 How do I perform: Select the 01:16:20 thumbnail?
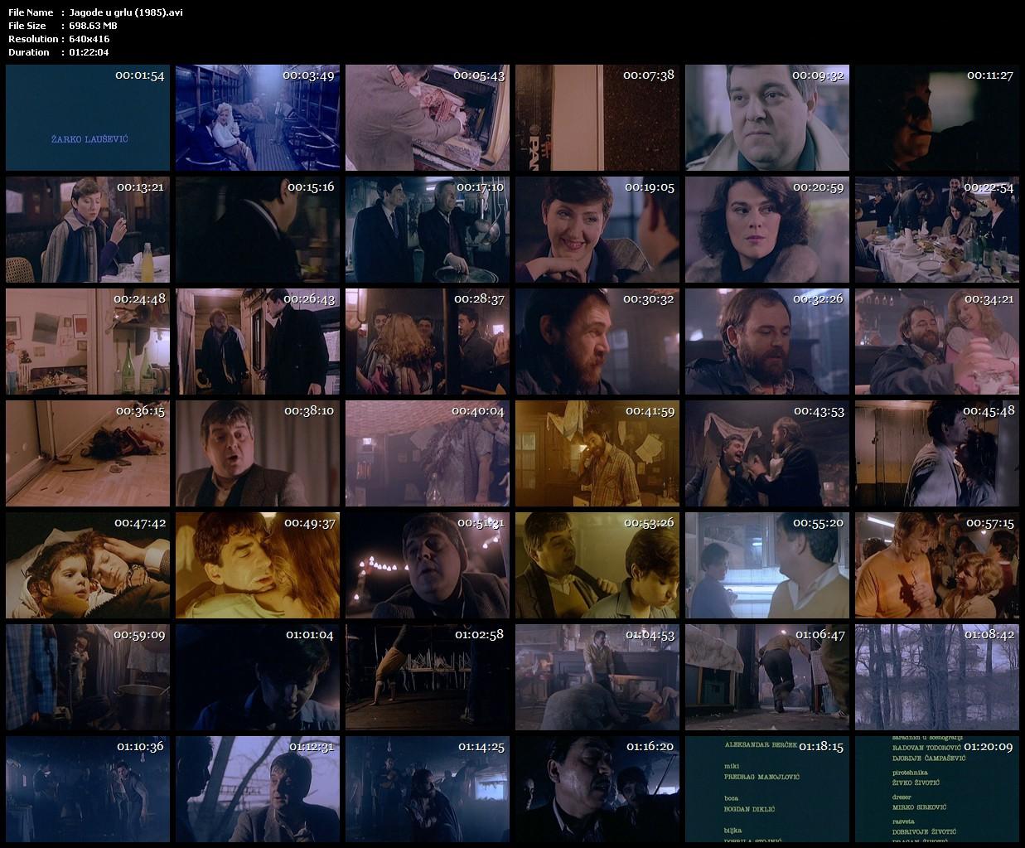[x=597, y=789]
